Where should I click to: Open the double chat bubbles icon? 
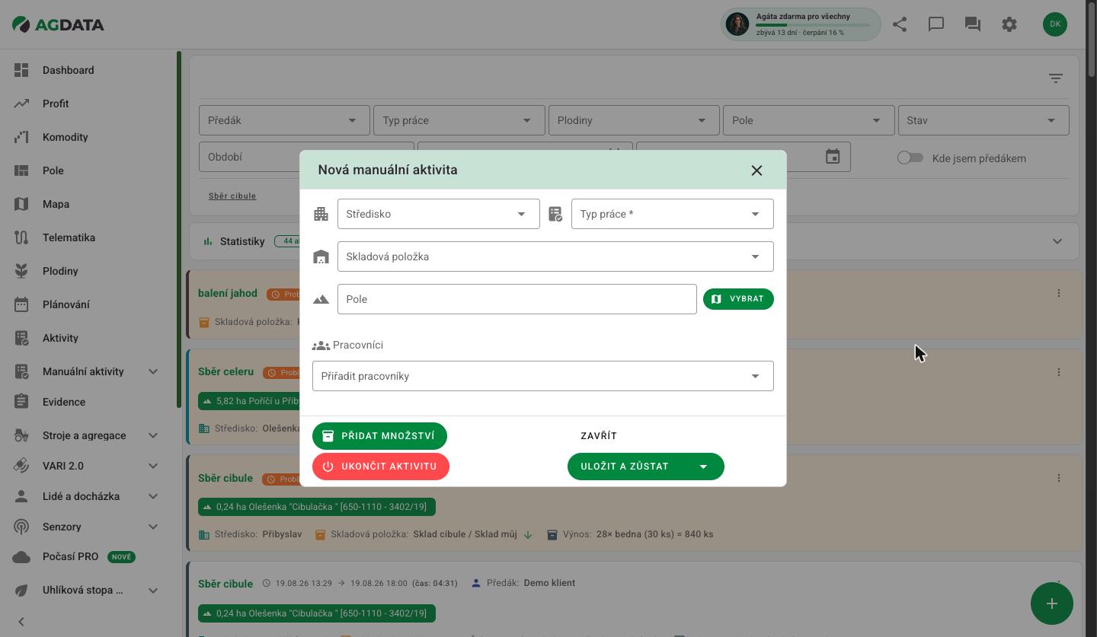(973, 24)
